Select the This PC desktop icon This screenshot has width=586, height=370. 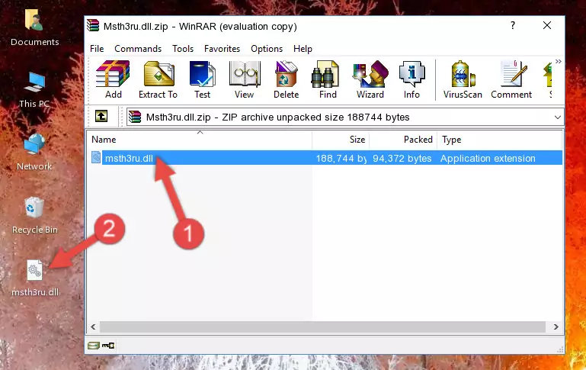point(34,90)
